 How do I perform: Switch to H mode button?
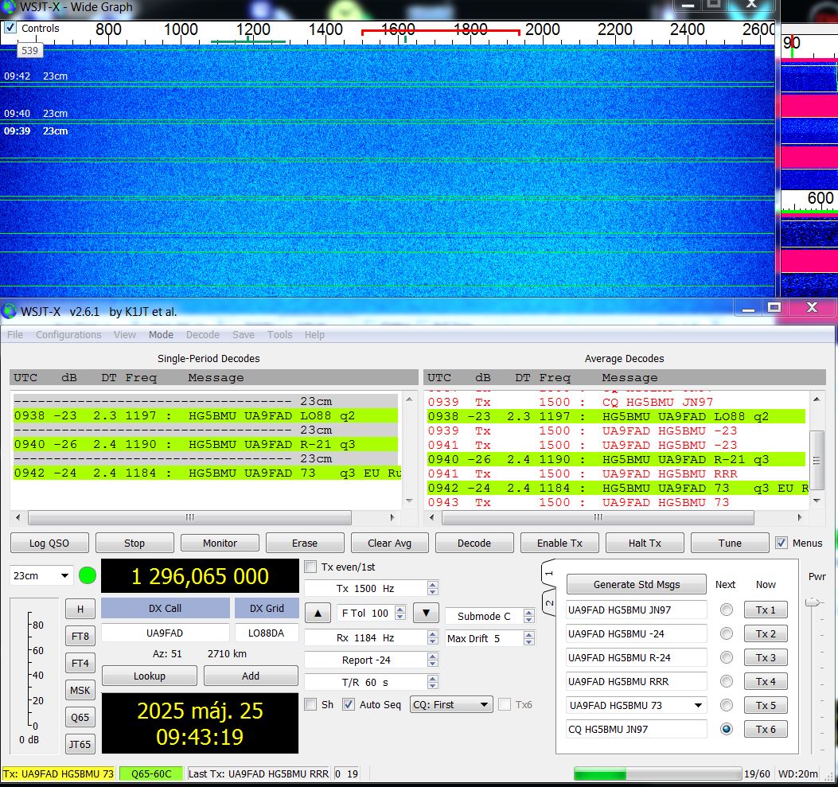80,609
